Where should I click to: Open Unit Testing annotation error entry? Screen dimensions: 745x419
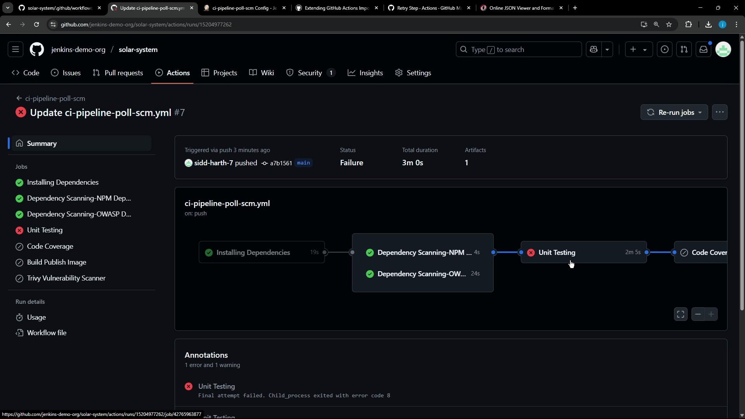[217, 386]
